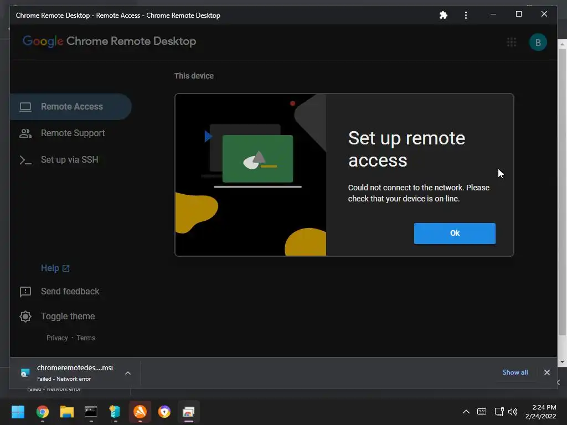Select the Remote Access tab

(x=71, y=107)
